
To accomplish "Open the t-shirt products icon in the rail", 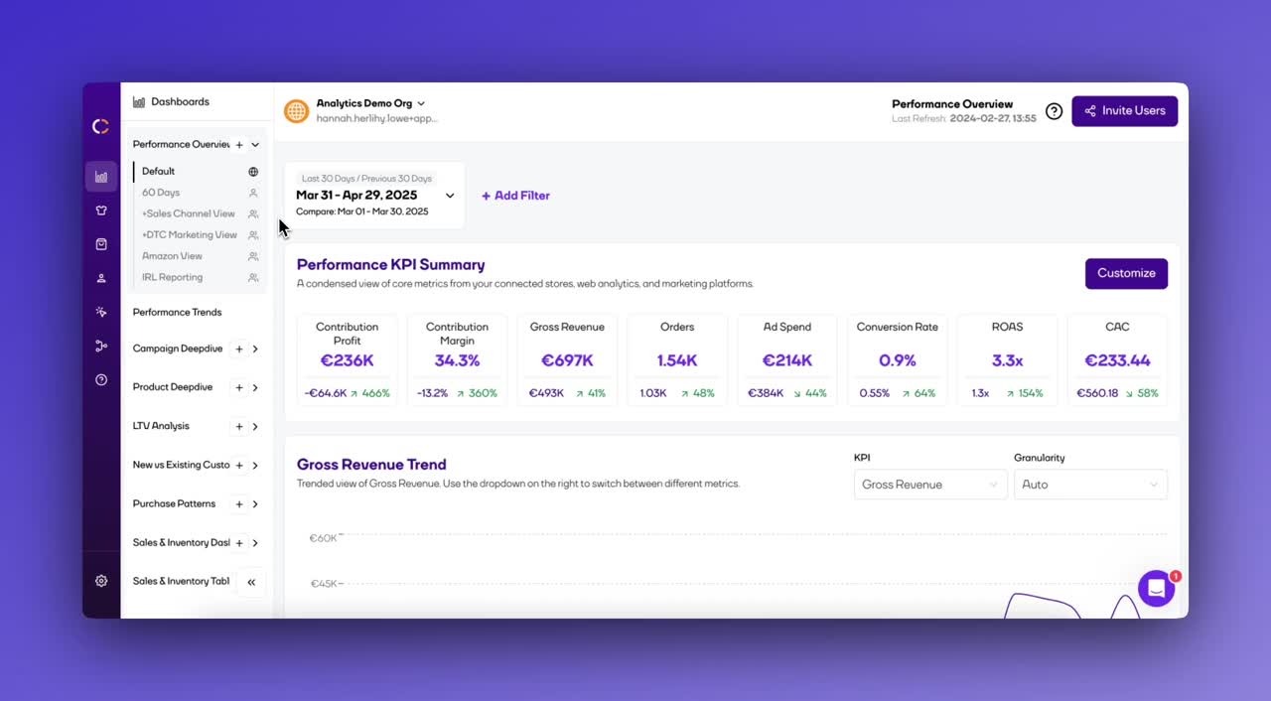I will click(101, 210).
